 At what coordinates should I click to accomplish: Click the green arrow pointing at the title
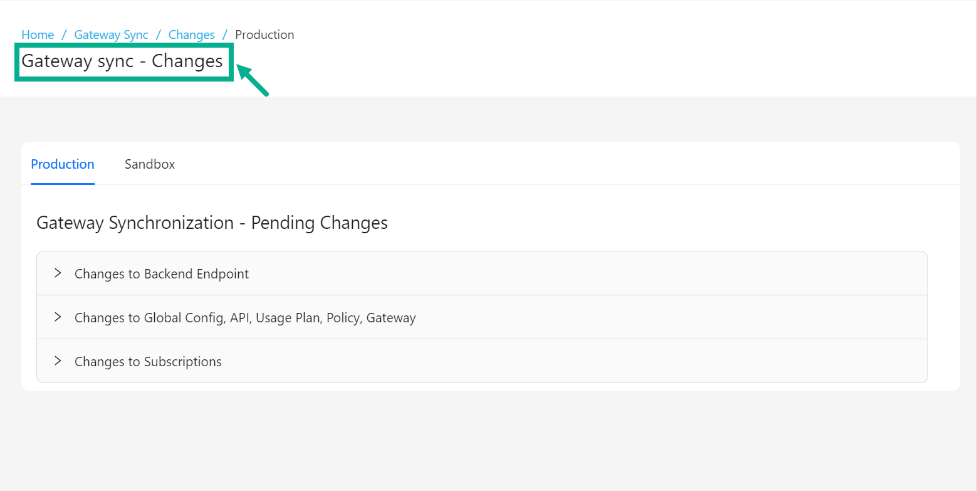253,80
